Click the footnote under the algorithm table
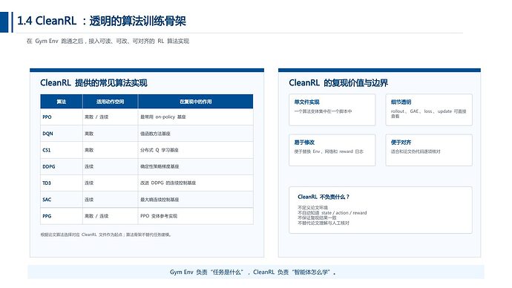This screenshot has width=512, height=288. pyautogui.click(x=106, y=235)
